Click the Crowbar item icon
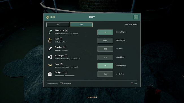Viewport: 184px width, 103px height. click(x=50, y=49)
